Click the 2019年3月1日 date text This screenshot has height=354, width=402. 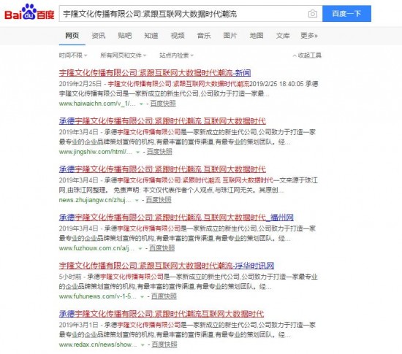[x=79, y=325]
